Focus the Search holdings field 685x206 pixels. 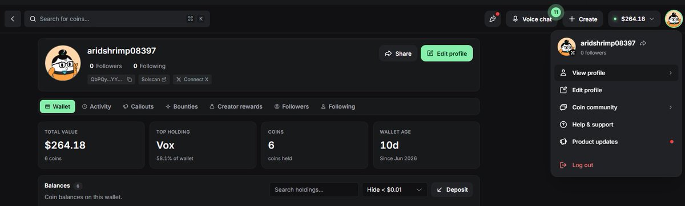[x=314, y=189]
